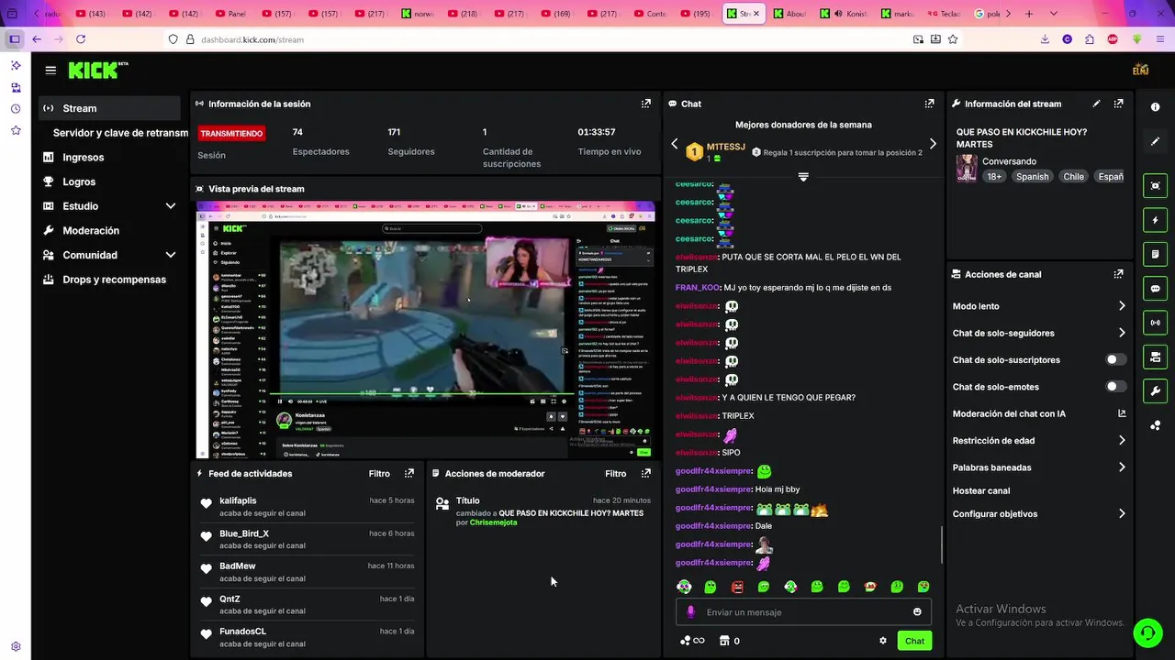Viewport: 1175px width, 660px height.
Task: Open the browser downloads icon
Action: click(x=1045, y=39)
